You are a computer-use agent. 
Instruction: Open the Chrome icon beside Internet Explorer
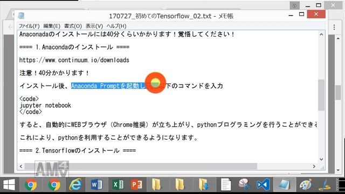tap(54, 185)
